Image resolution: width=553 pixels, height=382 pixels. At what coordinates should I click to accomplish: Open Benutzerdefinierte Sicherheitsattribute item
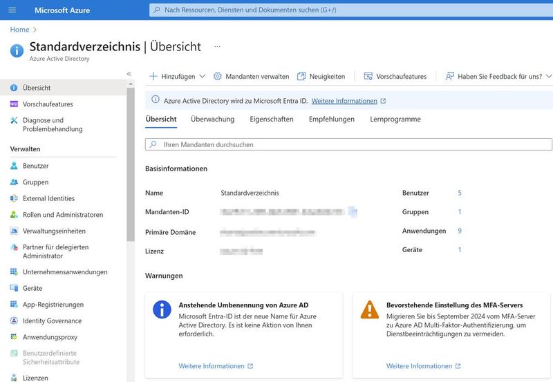51,357
